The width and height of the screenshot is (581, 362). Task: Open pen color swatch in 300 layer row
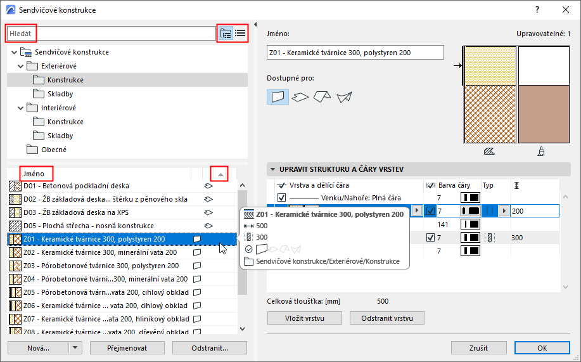(x=470, y=238)
